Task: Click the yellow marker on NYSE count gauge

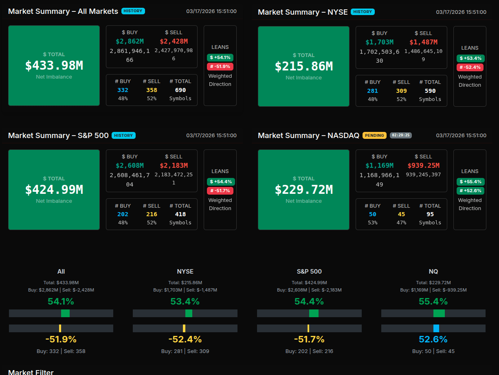Action: (x=184, y=328)
